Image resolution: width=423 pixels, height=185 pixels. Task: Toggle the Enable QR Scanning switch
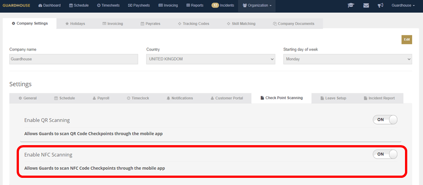pos(385,120)
